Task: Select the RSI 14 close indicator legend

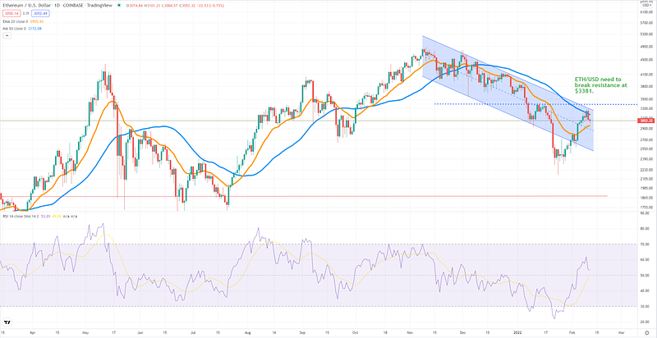Action: coord(21,217)
